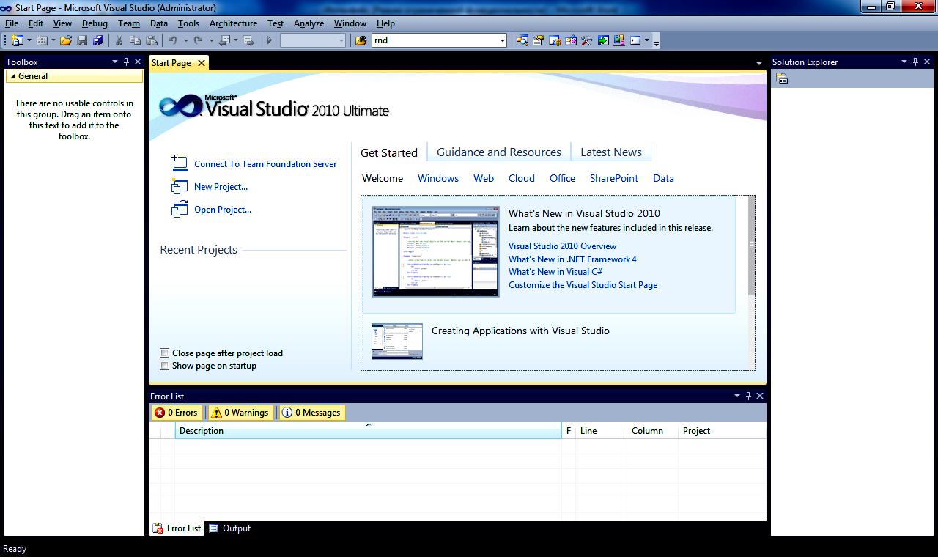The width and height of the screenshot is (938, 557).
Task: Click Connect To Team Foundation Server
Action: 265,164
